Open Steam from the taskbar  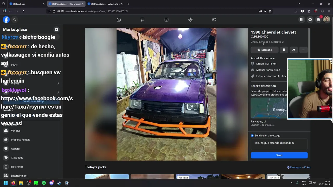[59, 183]
